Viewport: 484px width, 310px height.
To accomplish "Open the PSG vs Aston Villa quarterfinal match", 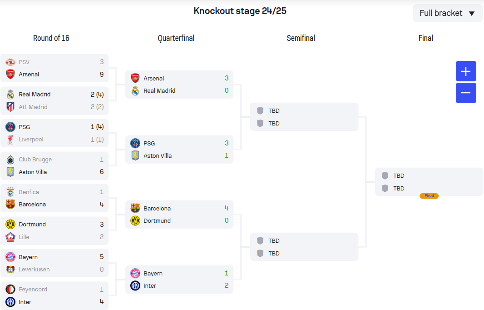I will (x=179, y=150).
